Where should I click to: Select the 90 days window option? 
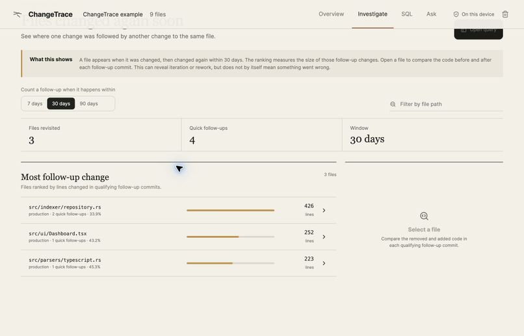88,103
